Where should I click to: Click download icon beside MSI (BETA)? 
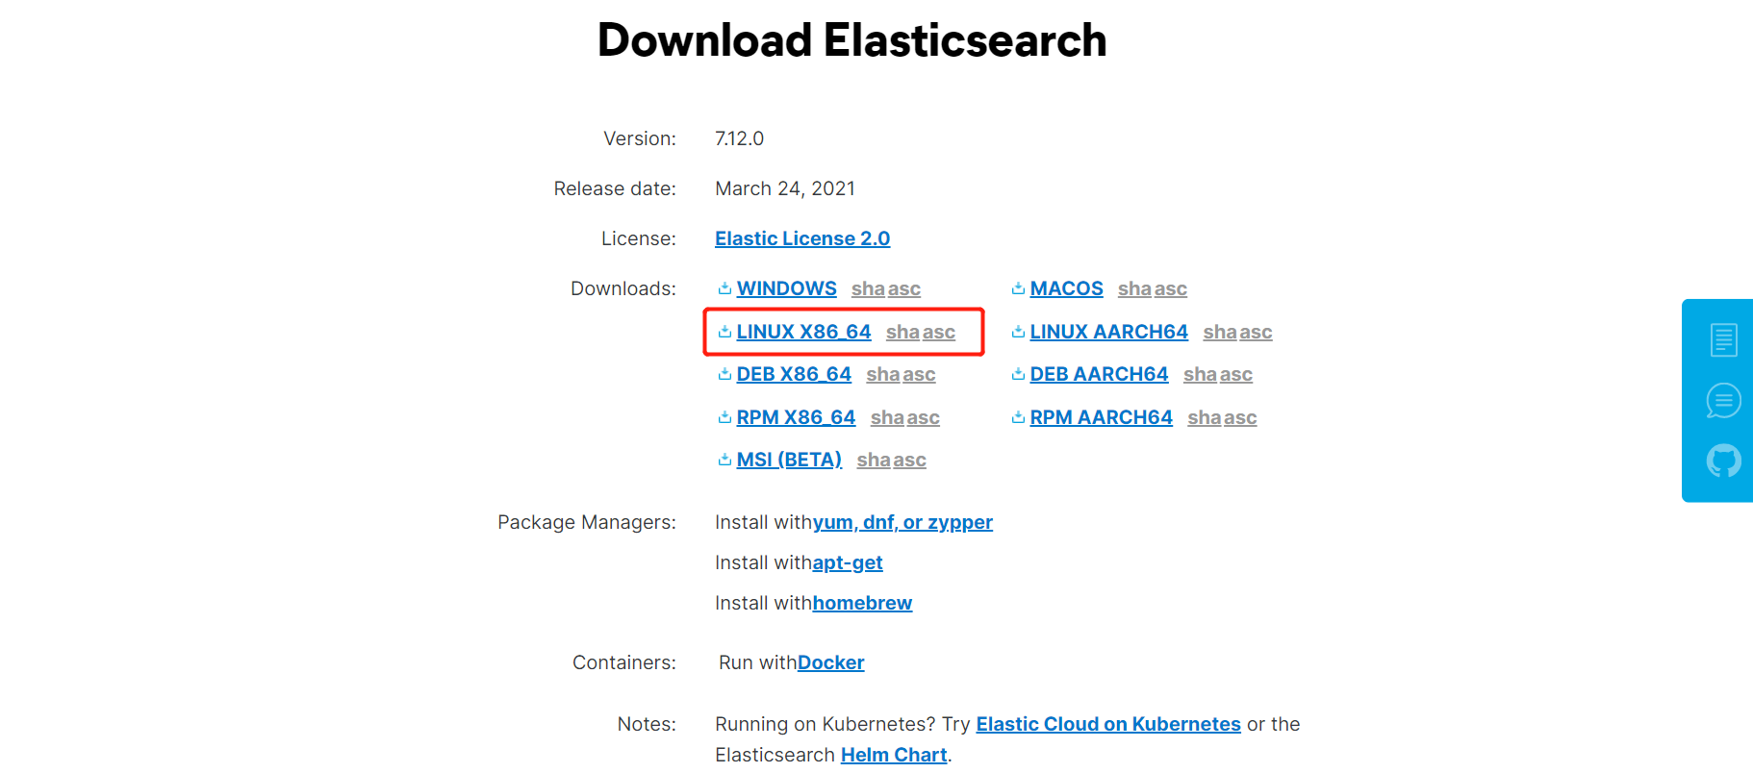(x=724, y=460)
